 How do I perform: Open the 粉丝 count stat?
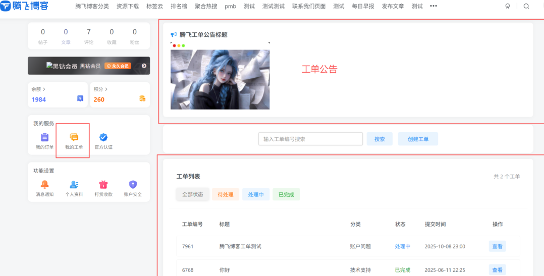(x=135, y=36)
